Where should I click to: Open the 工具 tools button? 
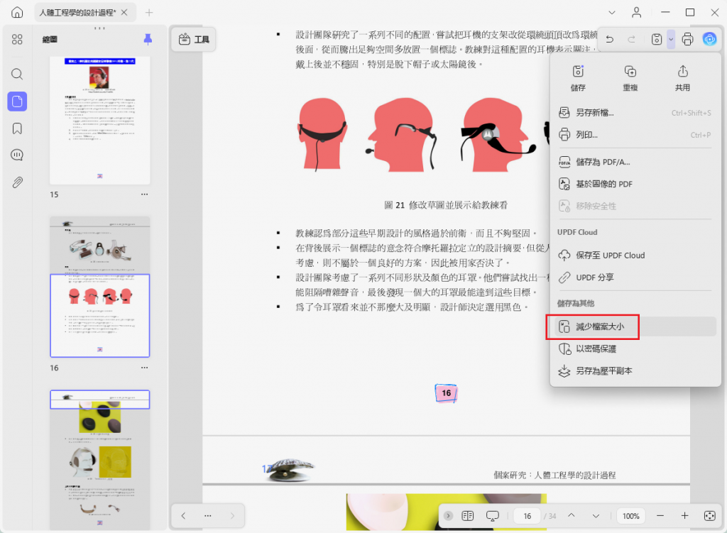tap(193, 40)
